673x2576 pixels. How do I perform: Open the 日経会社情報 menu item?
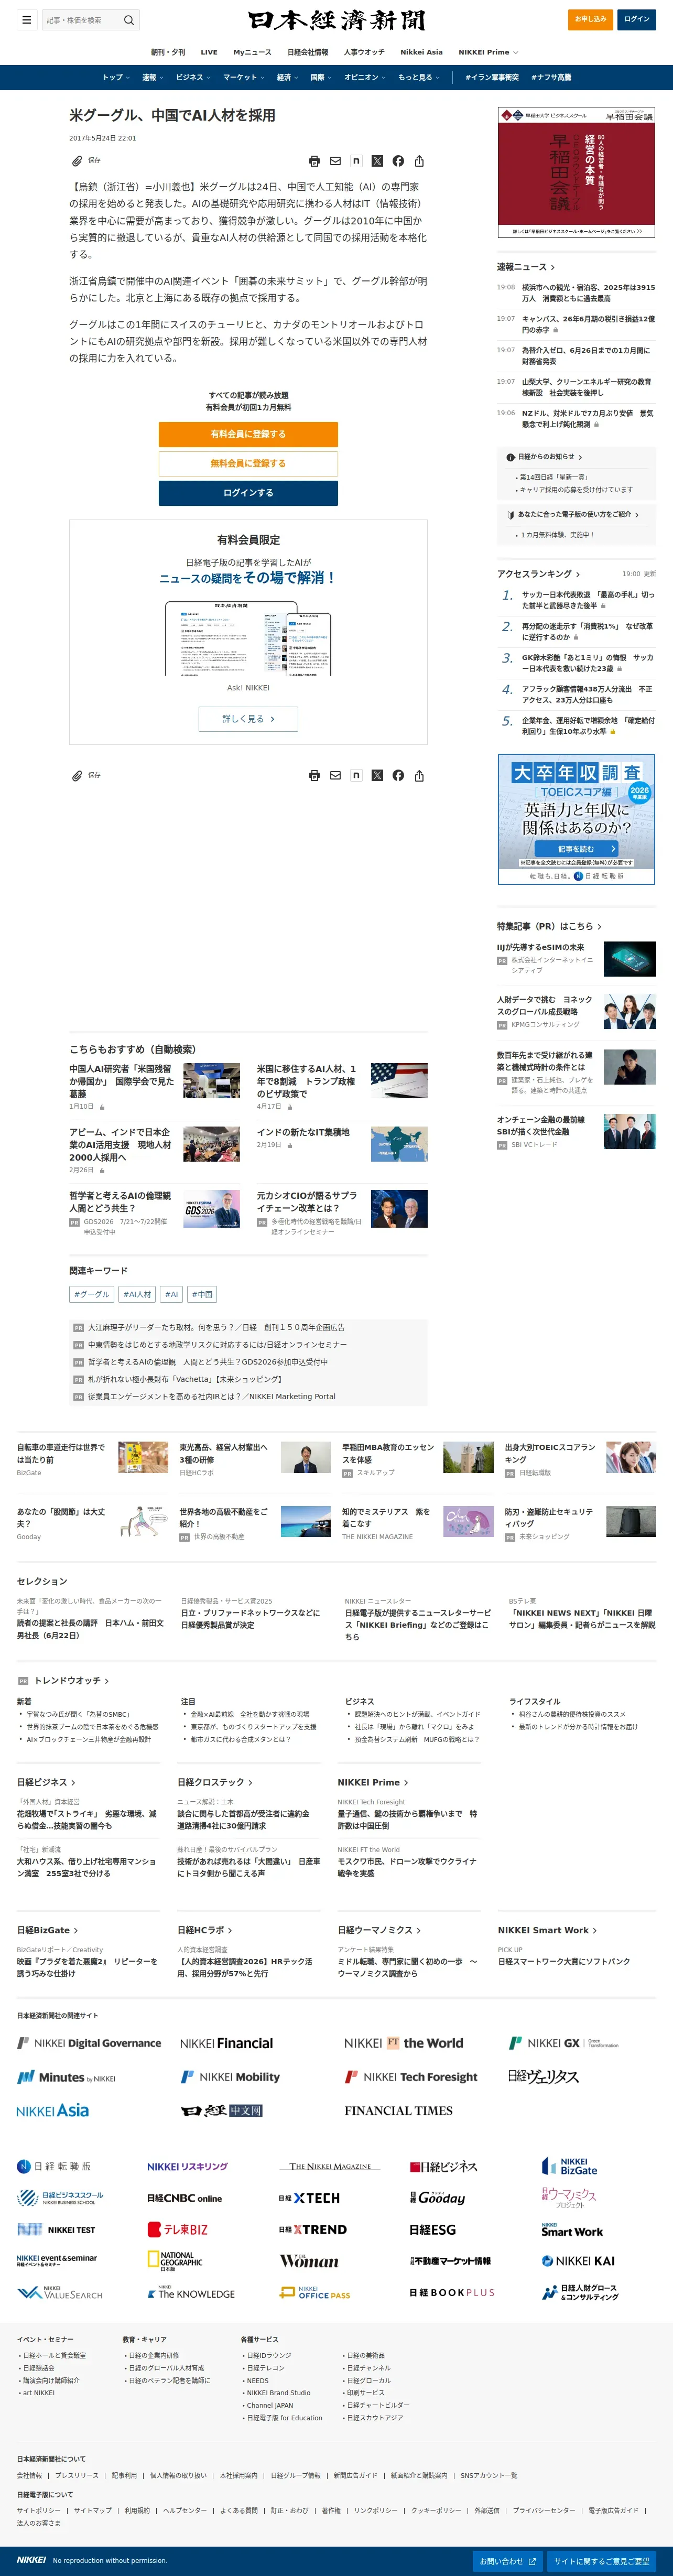click(308, 52)
